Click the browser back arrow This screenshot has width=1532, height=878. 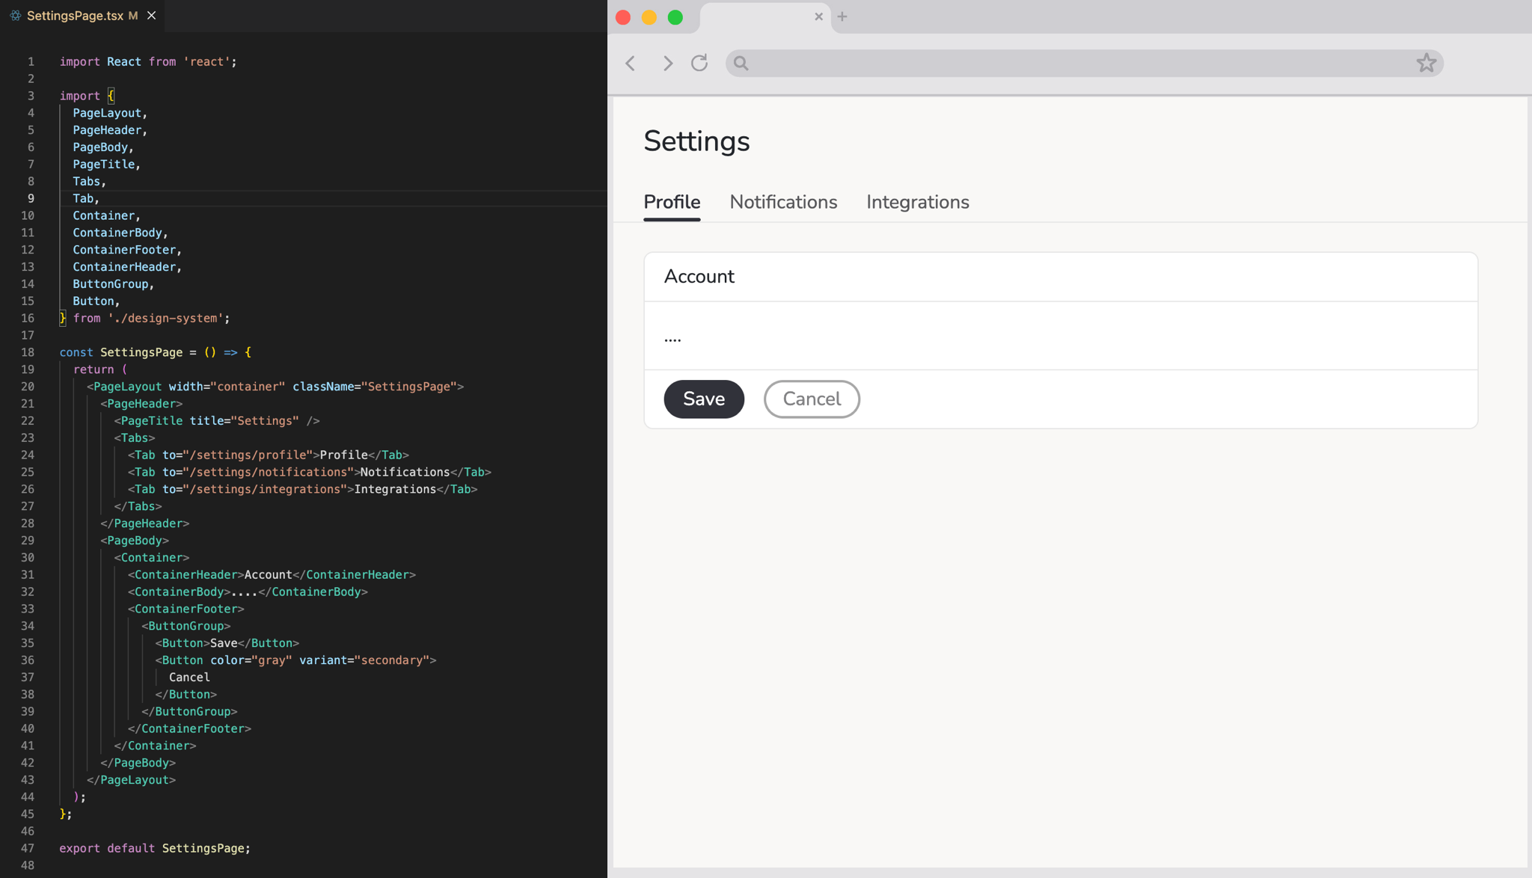[x=631, y=64]
